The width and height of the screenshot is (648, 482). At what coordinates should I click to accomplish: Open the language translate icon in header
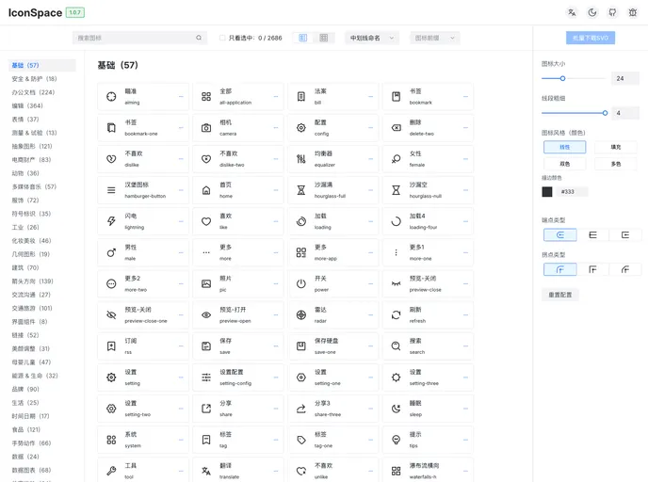click(572, 12)
